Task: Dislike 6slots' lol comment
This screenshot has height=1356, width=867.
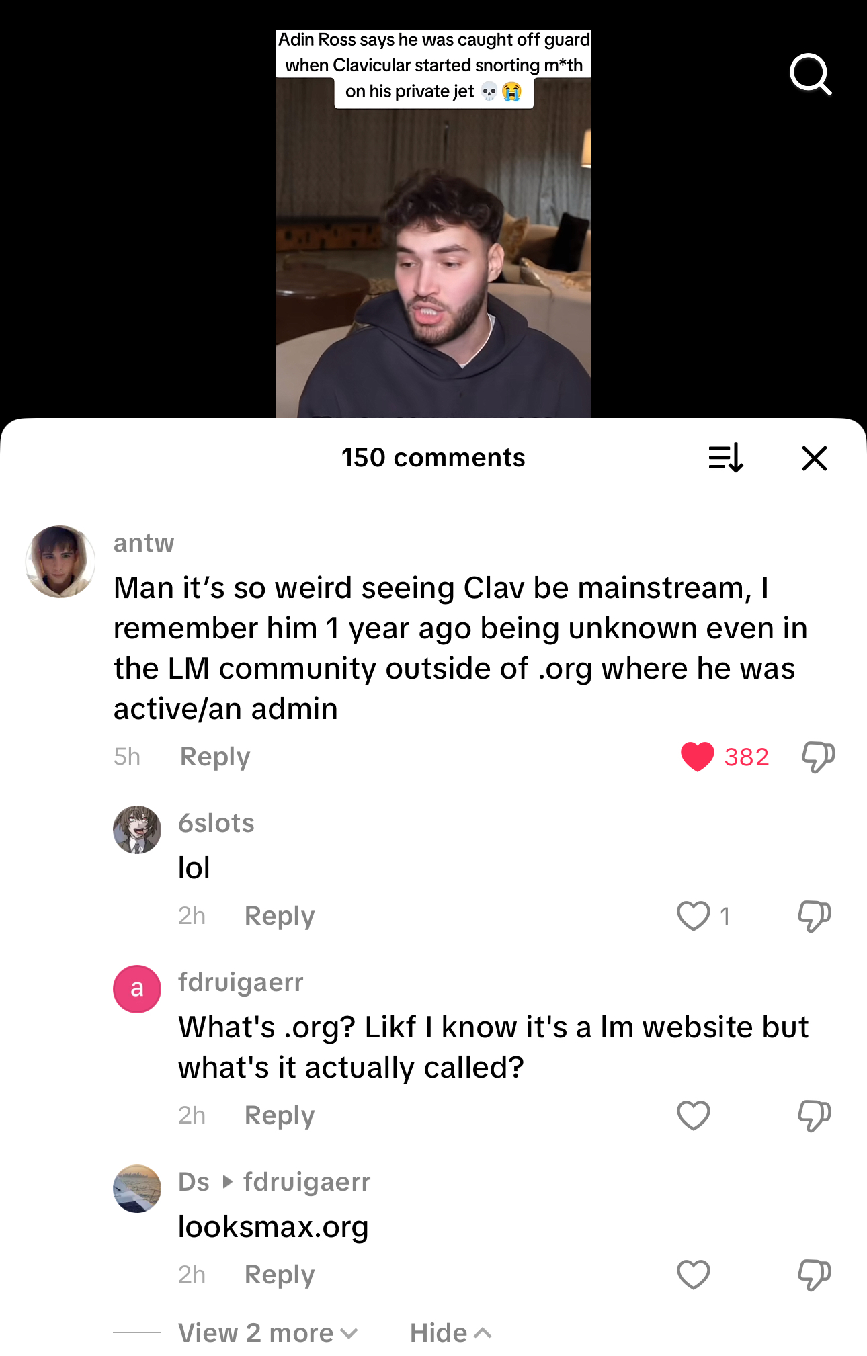Action: coord(814,916)
